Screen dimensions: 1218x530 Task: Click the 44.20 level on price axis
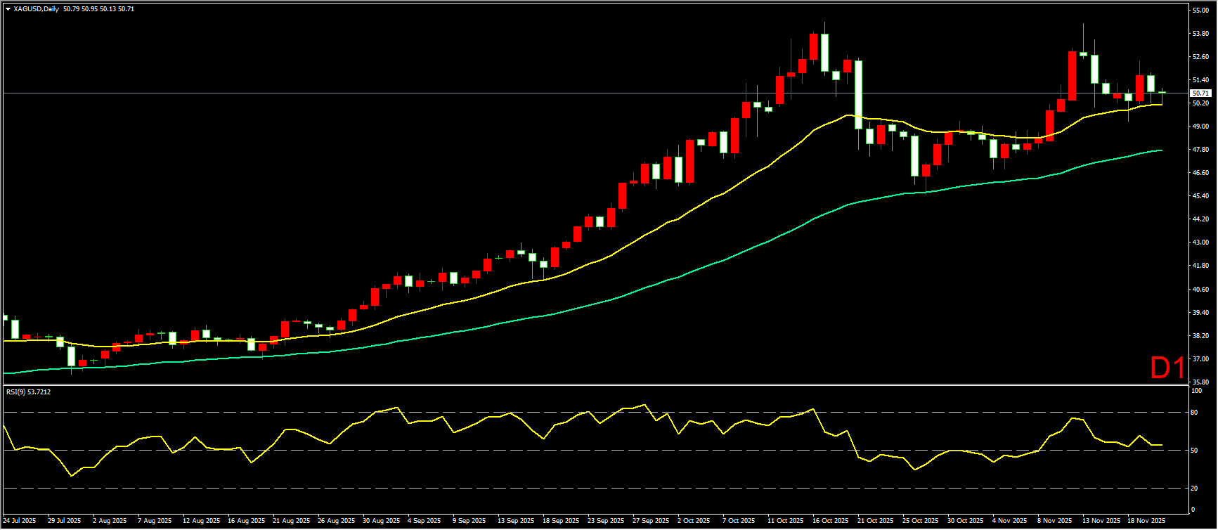[x=1200, y=219]
